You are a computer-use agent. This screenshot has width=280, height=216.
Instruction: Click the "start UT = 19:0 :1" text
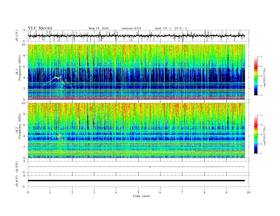tap(171, 28)
